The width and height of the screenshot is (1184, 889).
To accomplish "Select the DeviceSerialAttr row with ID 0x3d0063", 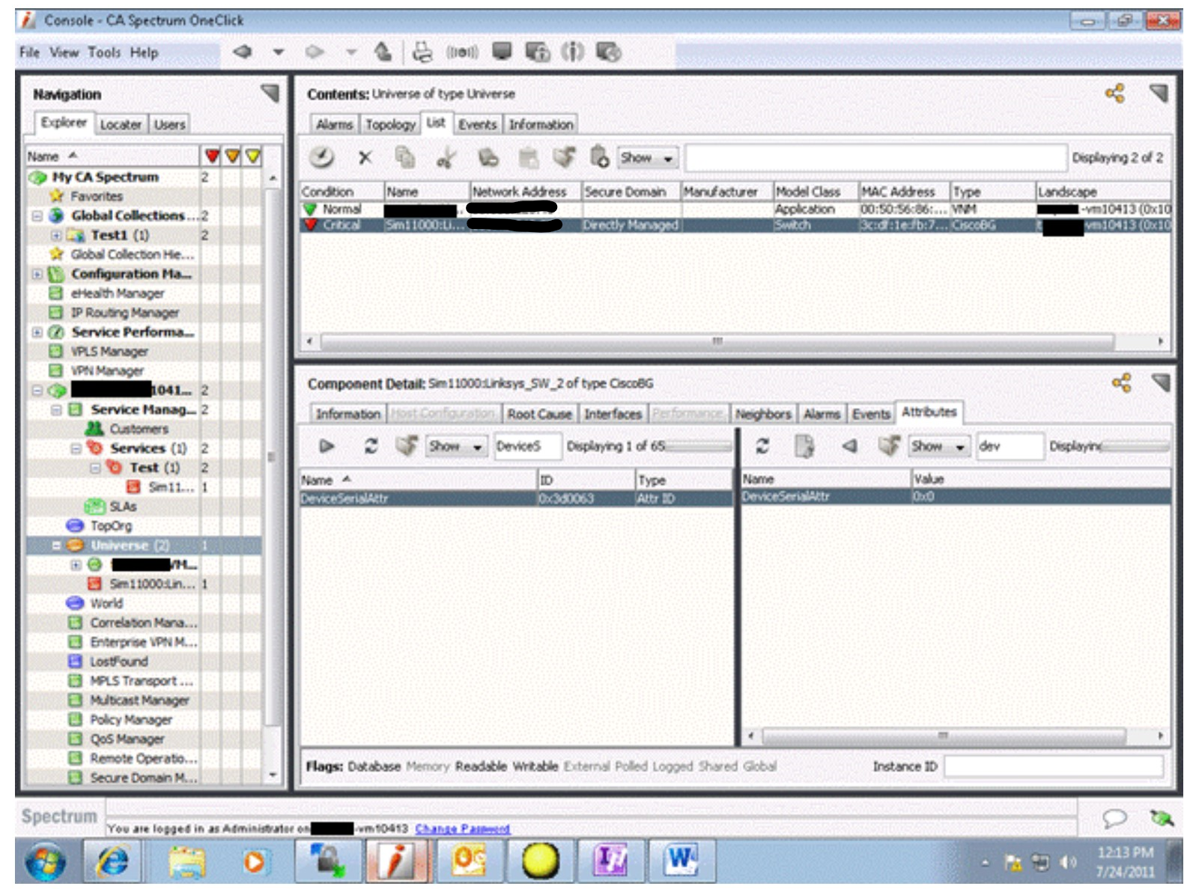I will tap(516, 498).
